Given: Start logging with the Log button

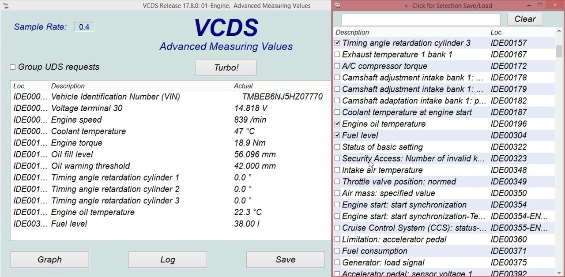Looking at the screenshot, I should click(x=167, y=259).
